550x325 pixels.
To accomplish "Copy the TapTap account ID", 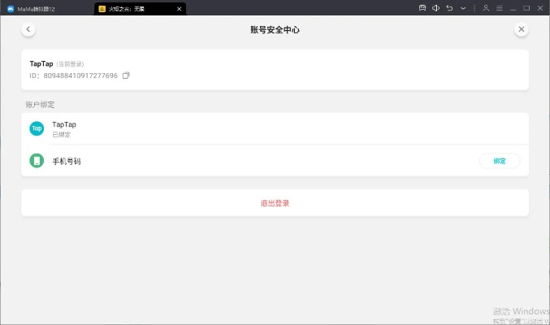I will (126, 76).
